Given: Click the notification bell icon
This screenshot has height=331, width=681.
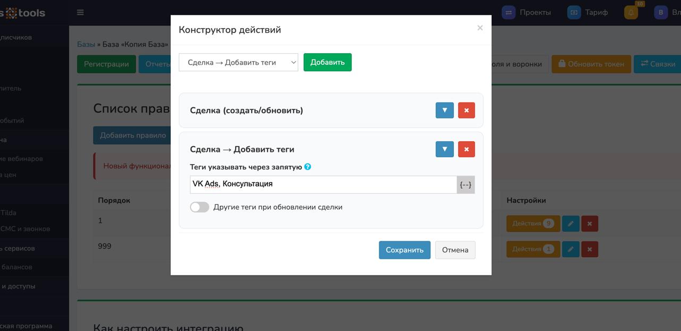Looking at the screenshot, I should (x=631, y=12).
